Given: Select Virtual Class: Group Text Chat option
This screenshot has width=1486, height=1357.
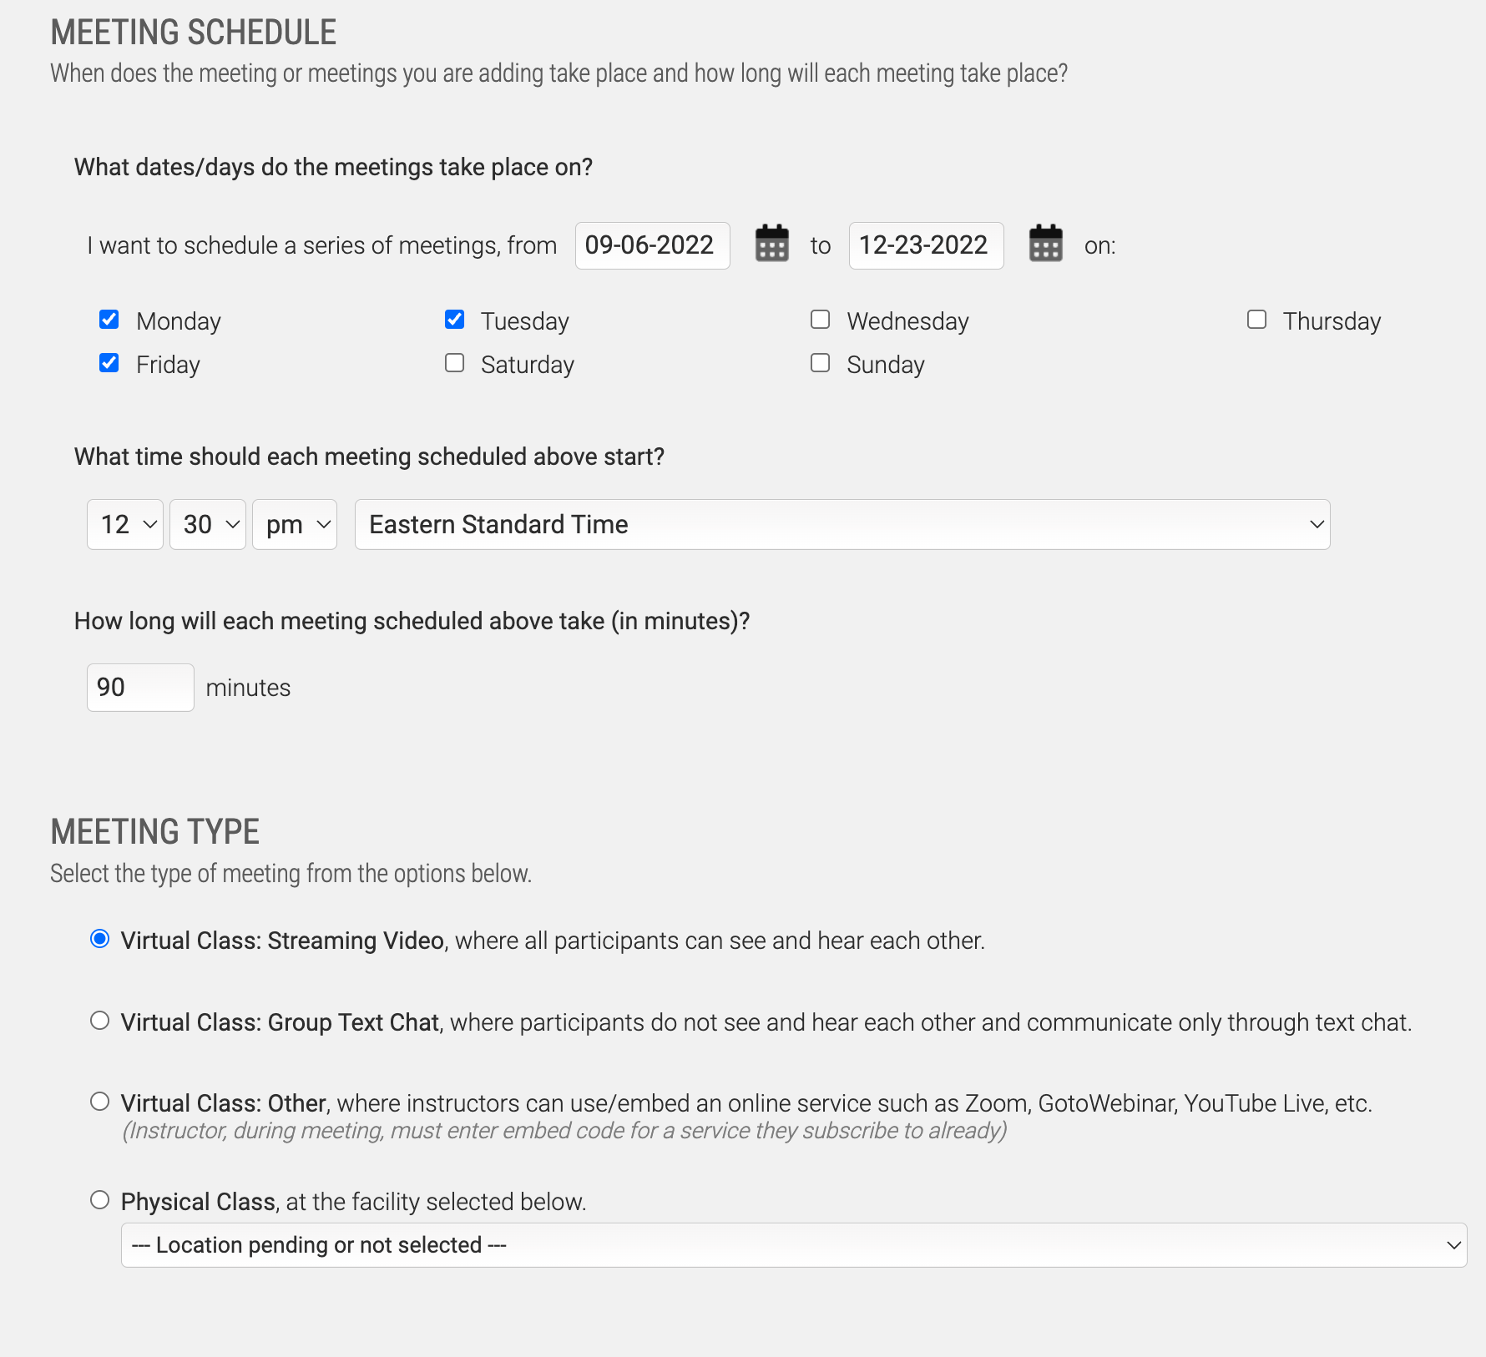Looking at the screenshot, I should click(100, 1021).
